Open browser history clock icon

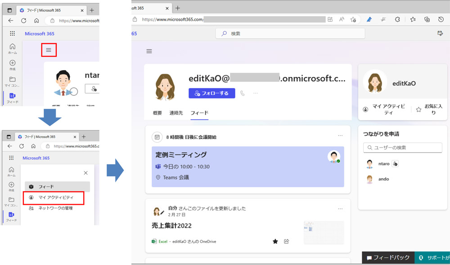coord(441,19)
